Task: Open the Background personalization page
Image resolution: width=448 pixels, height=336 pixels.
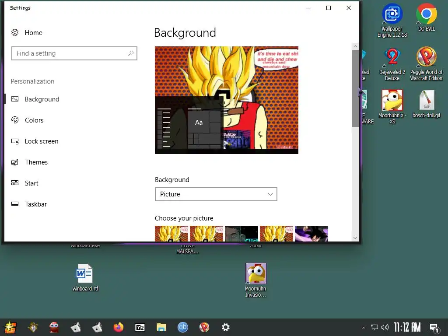Action: (x=35, y=99)
